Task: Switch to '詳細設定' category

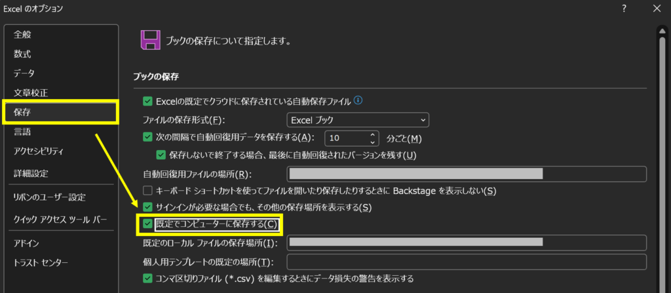Action: 31,174
